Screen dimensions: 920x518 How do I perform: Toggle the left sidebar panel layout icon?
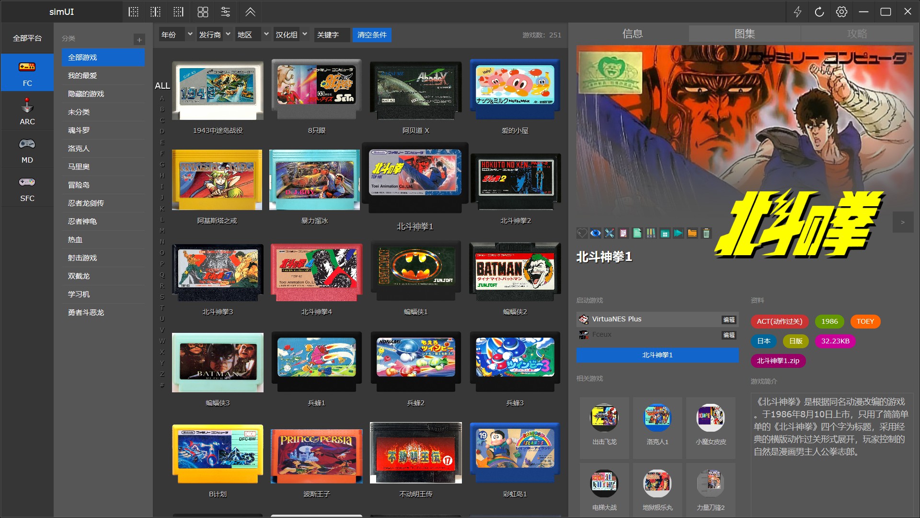(133, 12)
